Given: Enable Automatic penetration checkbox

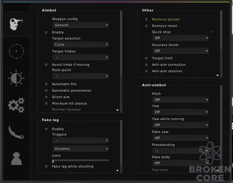Looking at the screenshot, I should (46, 91).
